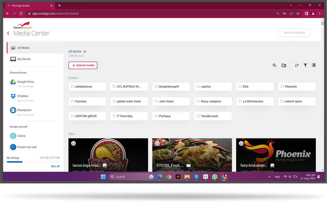This screenshot has height=203, width=327.
Task: Switch to My Device section
Action: click(24, 59)
